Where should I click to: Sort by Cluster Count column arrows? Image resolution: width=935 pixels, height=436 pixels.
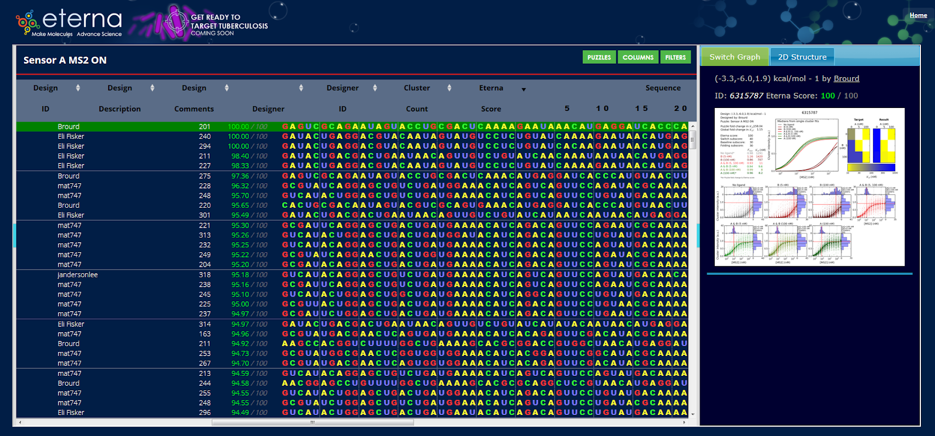(x=449, y=88)
